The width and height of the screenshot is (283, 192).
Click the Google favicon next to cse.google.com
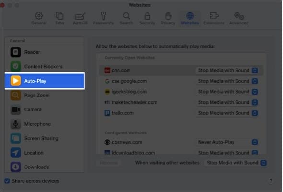tap(107, 81)
